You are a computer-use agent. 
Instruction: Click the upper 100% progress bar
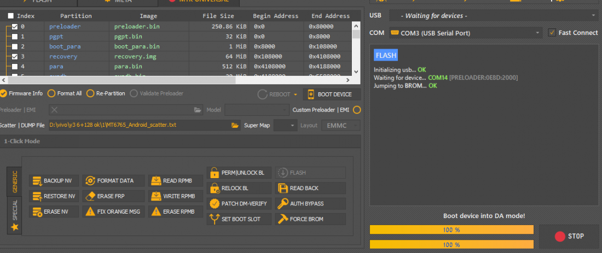(x=451, y=230)
